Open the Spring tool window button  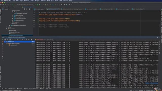[x=42, y=89]
